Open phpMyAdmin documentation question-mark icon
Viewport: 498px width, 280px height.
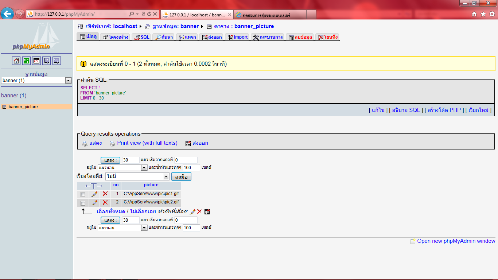47,61
